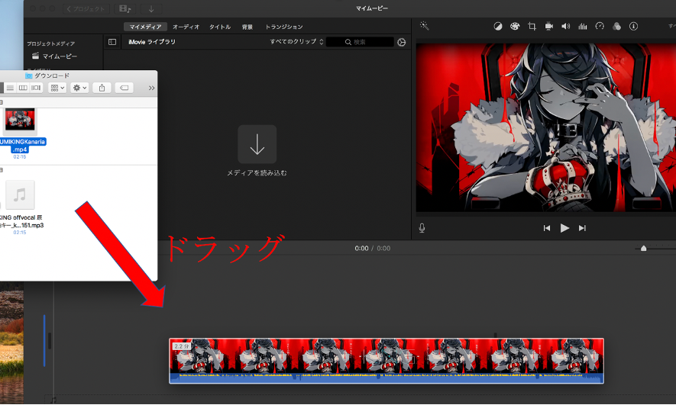Open the speed adjustment tool

pos(600,26)
